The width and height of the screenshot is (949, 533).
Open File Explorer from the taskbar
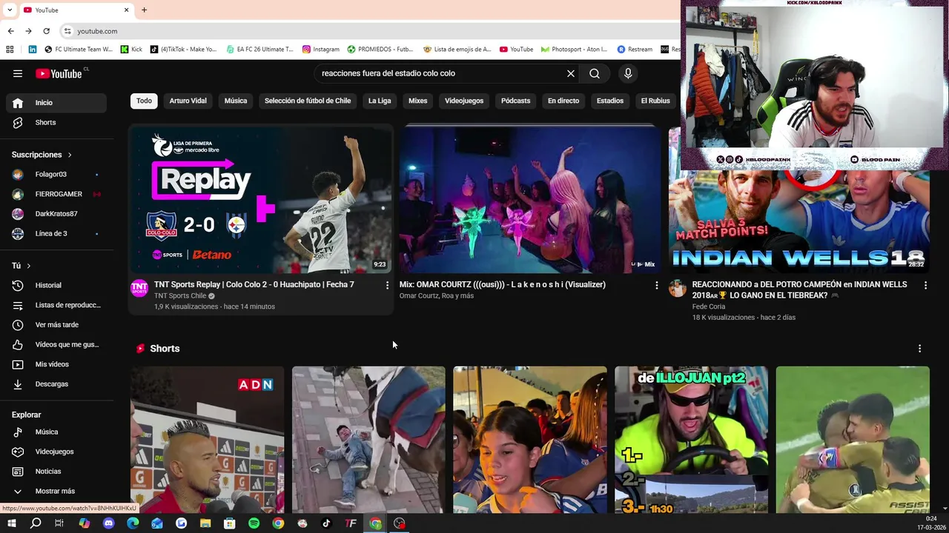coord(205,523)
